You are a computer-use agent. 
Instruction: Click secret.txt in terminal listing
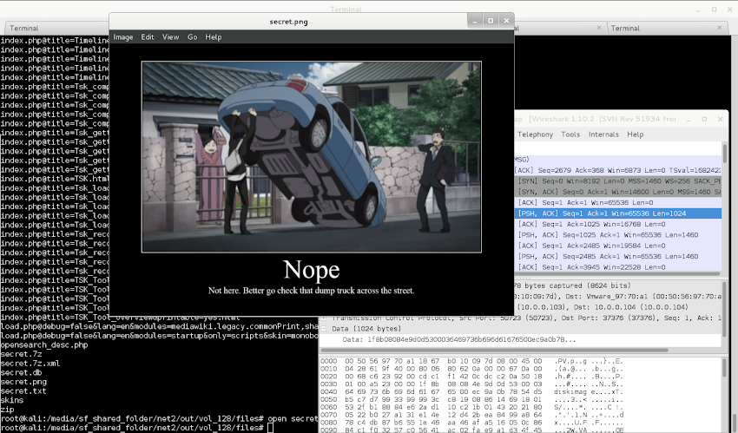coord(23,391)
